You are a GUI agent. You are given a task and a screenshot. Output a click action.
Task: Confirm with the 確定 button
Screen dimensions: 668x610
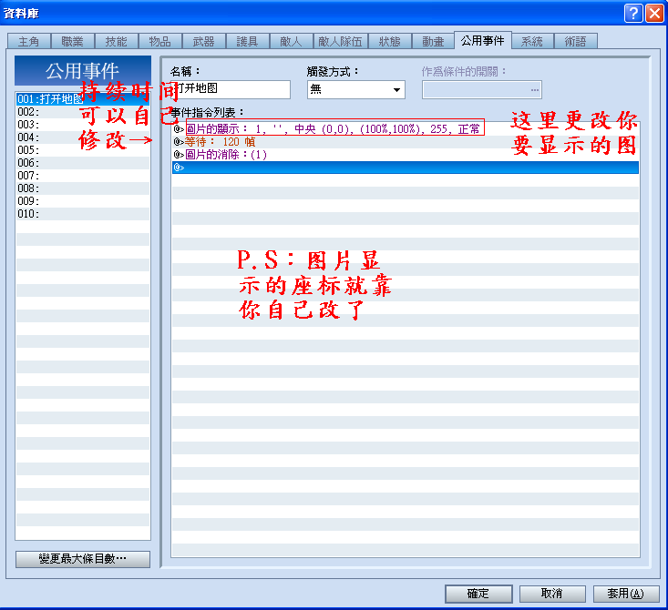click(478, 594)
